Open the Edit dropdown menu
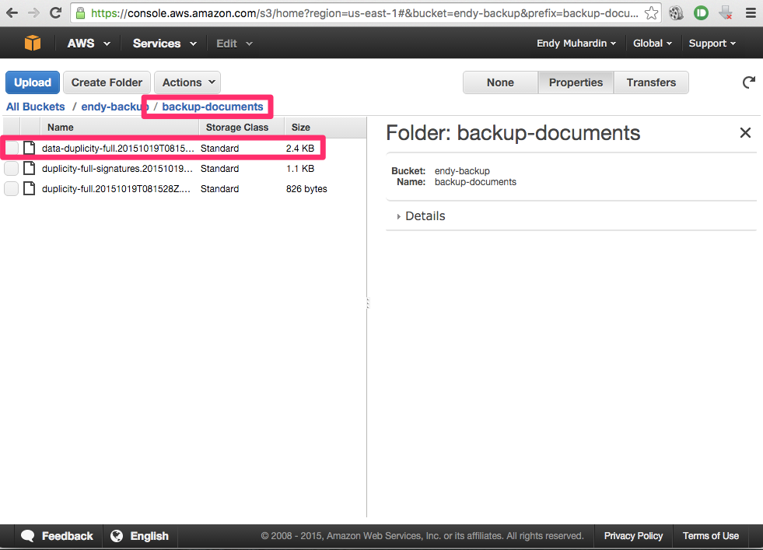The width and height of the screenshot is (763, 550). [x=234, y=44]
